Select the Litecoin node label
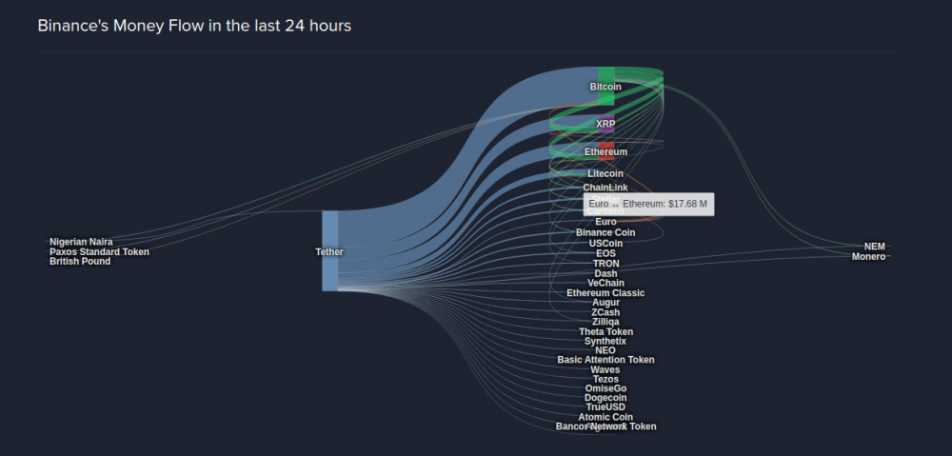 tap(605, 173)
